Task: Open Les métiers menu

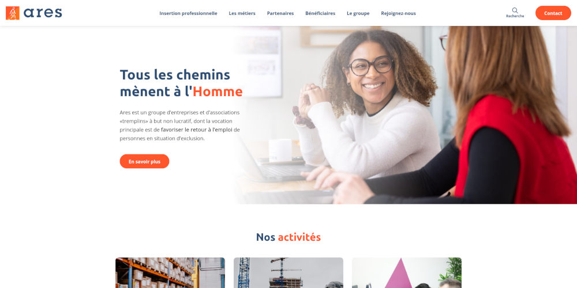Action: (x=242, y=13)
